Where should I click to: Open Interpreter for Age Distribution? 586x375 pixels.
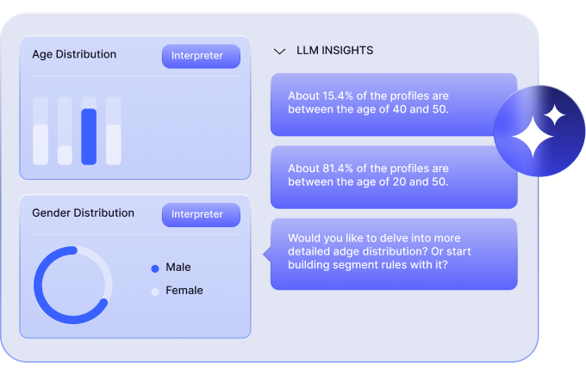[201, 56]
